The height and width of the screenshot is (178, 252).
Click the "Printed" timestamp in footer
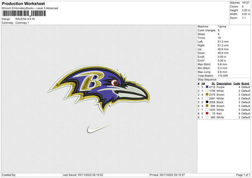tap(167, 175)
